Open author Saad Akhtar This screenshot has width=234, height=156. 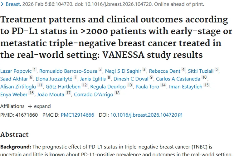(14, 79)
